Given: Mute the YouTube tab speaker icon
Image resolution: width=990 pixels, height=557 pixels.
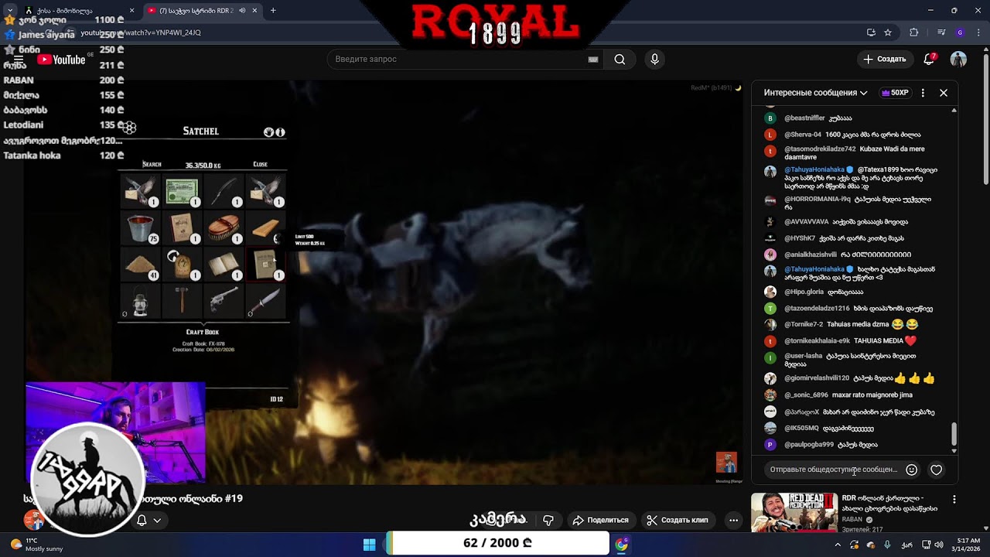Looking at the screenshot, I should click(x=242, y=11).
